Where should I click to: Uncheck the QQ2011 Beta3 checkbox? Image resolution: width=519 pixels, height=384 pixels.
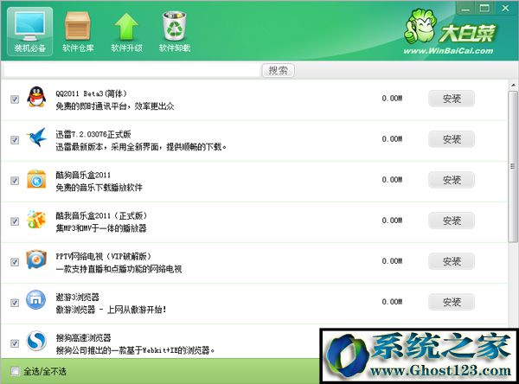pyautogui.click(x=15, y=99)
